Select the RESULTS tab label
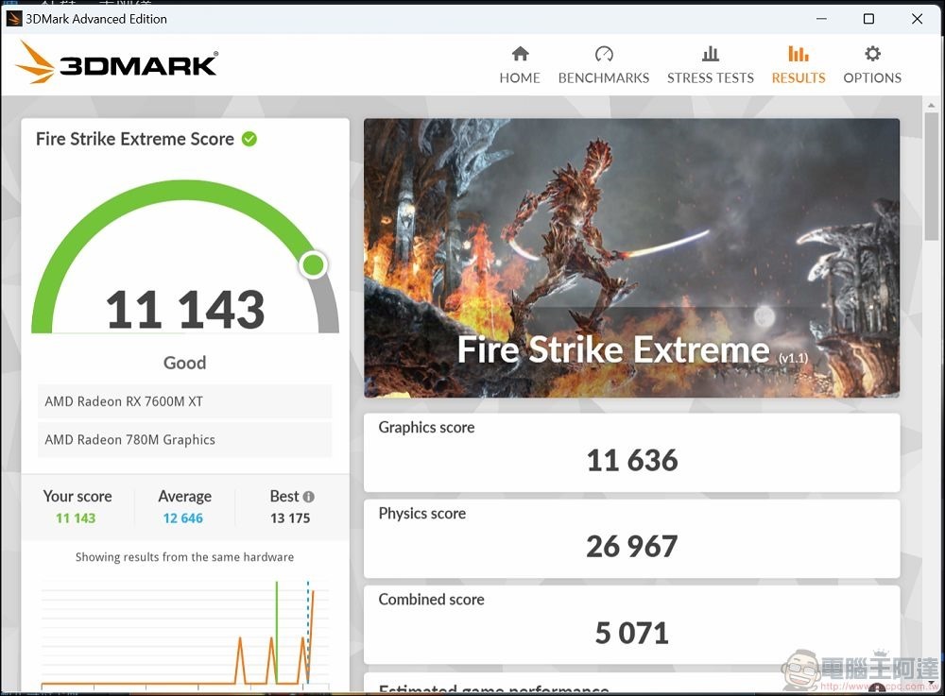 coord(799,77)
